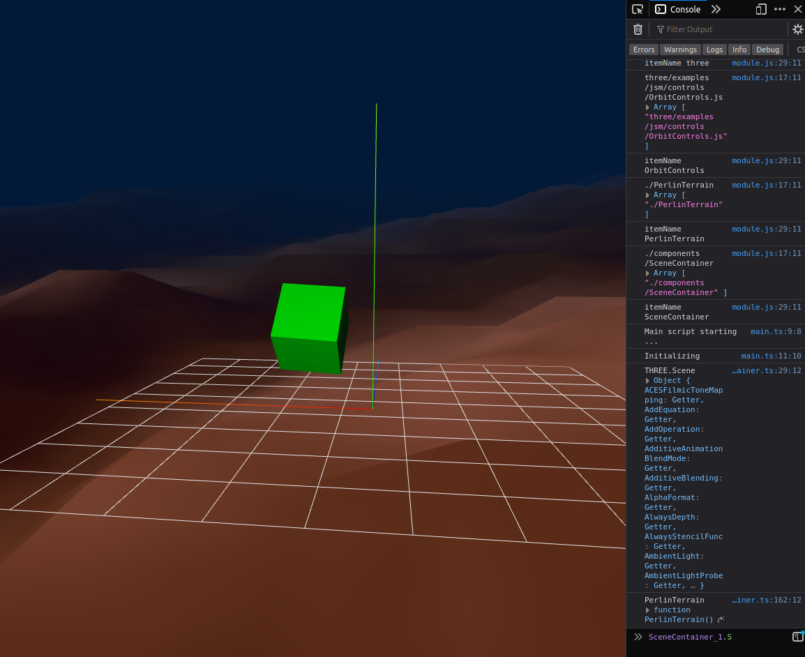
Task: Close the developer tools panel
Action: pyautogui.click(x=798, y=9)
